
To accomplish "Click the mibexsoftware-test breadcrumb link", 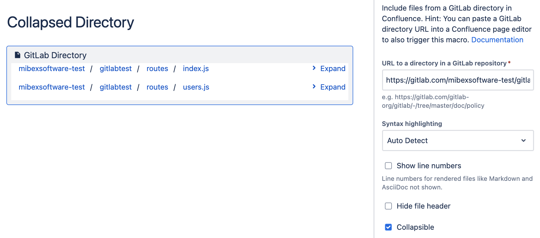I will coord(52,68).
